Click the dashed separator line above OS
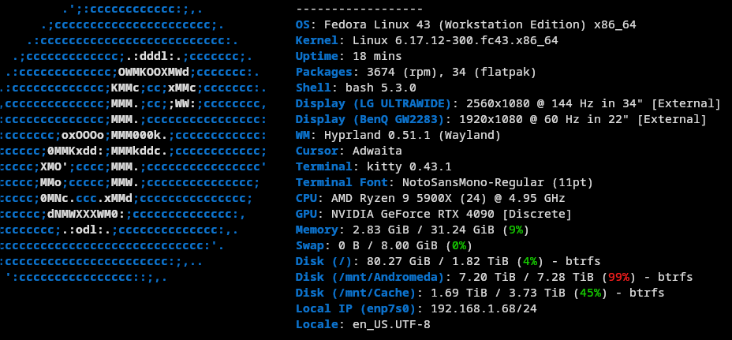 (x=360, y=9)
